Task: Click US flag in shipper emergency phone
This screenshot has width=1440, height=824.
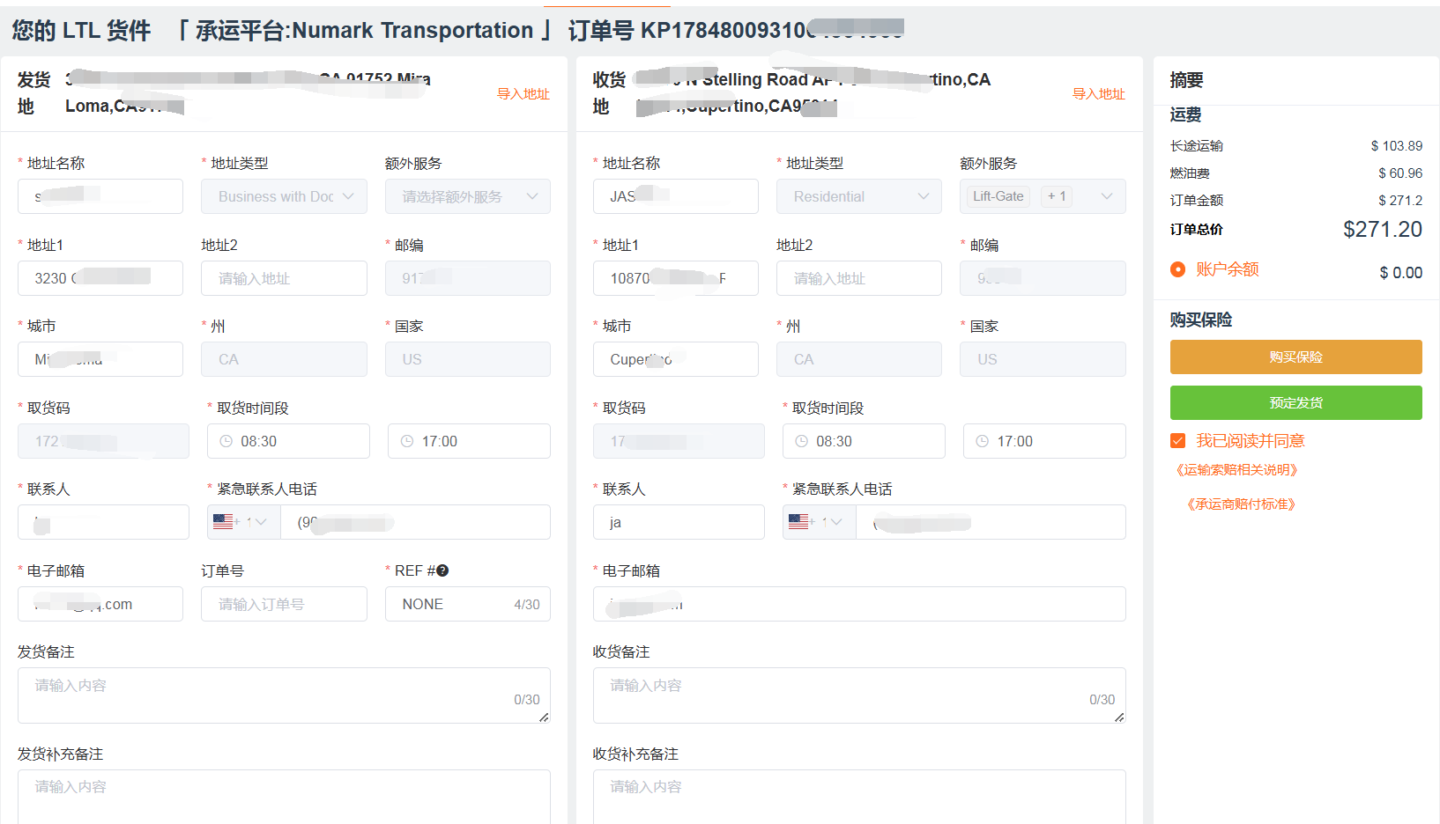Action: point(223,522)
